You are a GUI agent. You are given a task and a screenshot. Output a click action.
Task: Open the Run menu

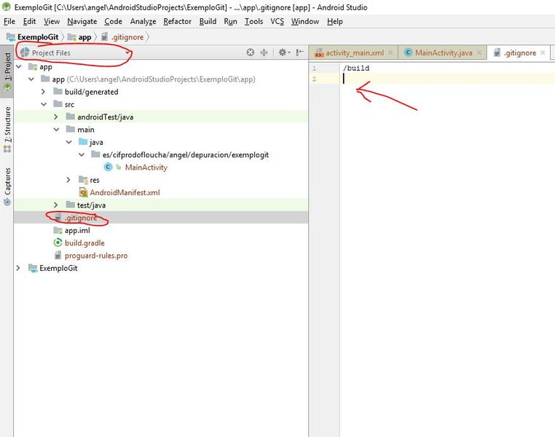pyautogui.click(x=230, y=22)
